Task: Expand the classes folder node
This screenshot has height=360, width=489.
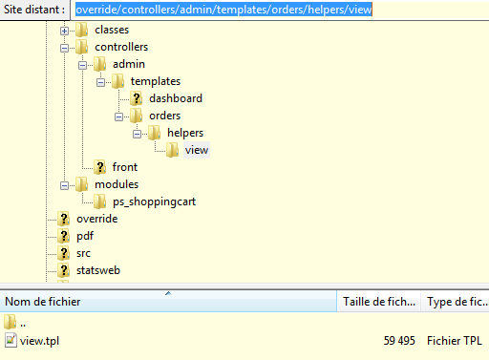Action: [x=64, y=31]
